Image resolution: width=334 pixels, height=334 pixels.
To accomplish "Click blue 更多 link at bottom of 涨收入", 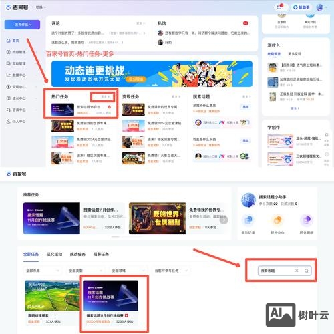I will (x=295, y=108).
